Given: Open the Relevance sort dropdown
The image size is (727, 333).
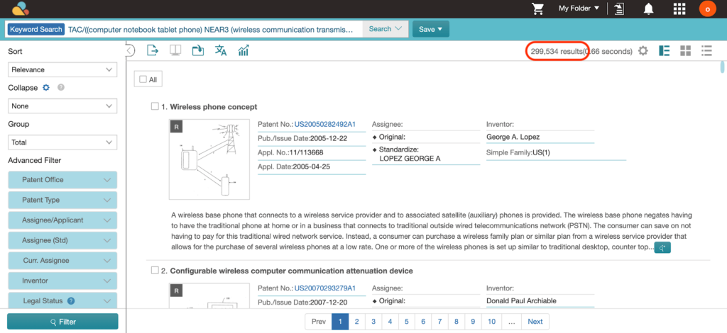Looking at the screenshot, I should 62,70.
